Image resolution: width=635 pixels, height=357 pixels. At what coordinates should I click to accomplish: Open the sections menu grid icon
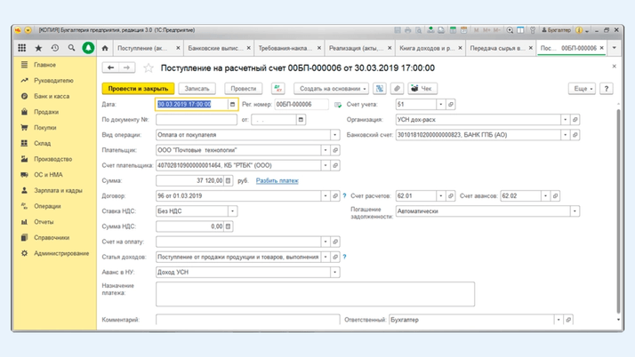click(x=22, y=48)
